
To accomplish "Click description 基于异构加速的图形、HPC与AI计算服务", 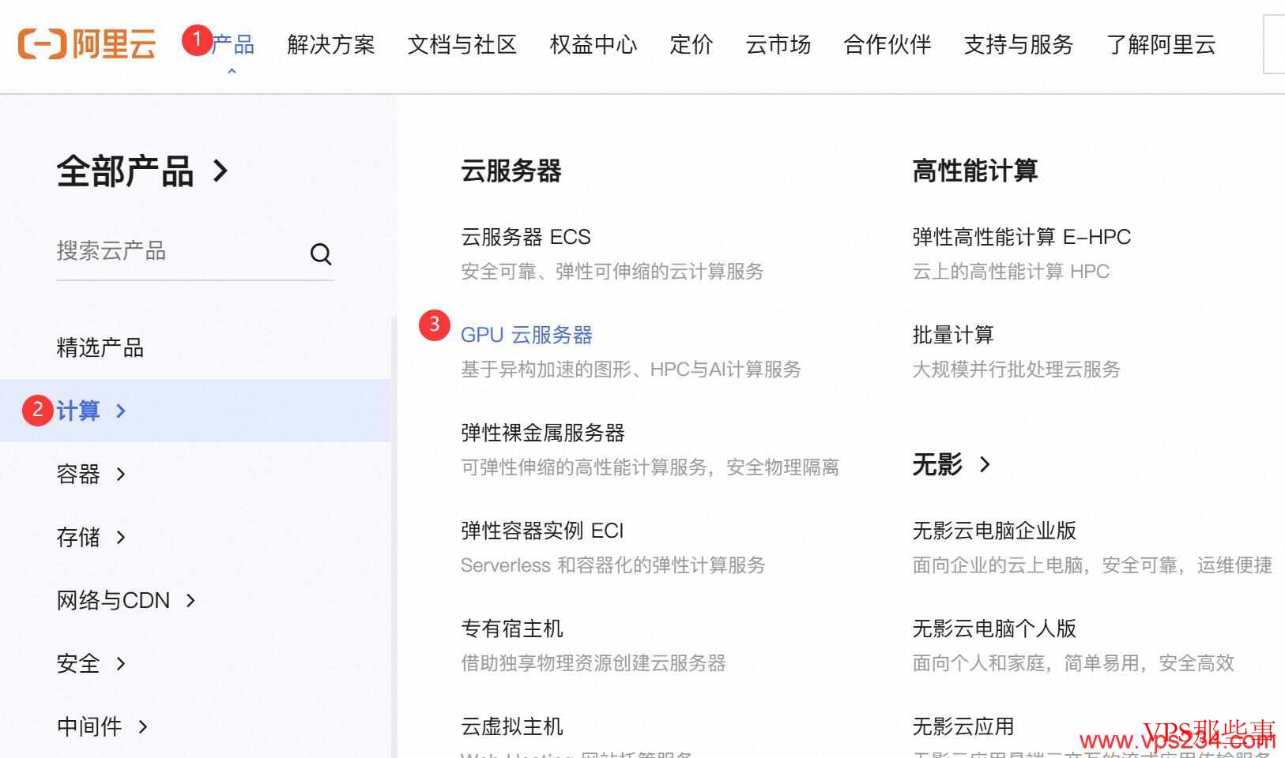I will click(631, 370).
